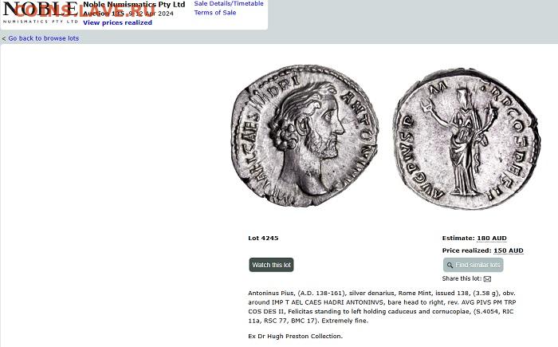The height and width of the screenshot is (347, 558).
Task: Open Sale Details/Timetable link
Action: [x=229, y=3]
